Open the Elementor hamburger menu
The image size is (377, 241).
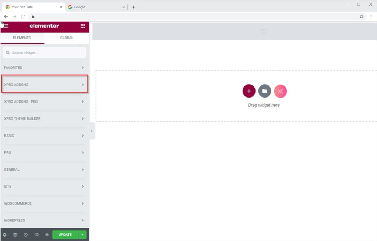pyautogui.click(x=6, y=26)
